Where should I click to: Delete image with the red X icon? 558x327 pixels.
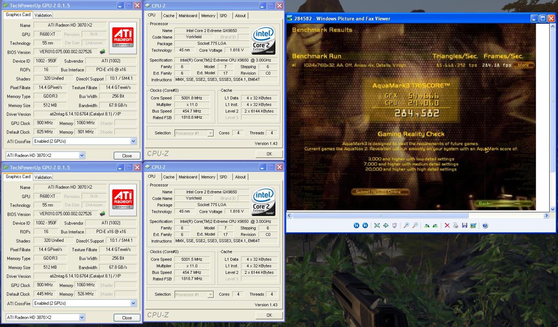pos(447,225)
